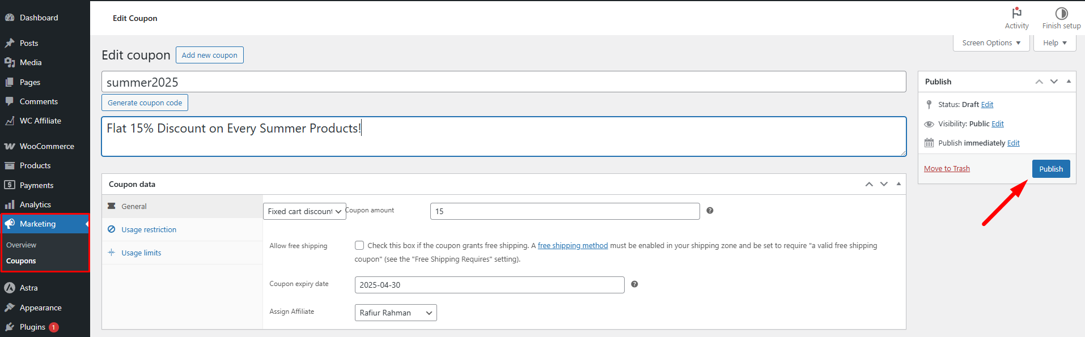The image size is (1085, 337).
Task: Click help tooltip beside Coupon amount
Action: (x=710, y=211)
